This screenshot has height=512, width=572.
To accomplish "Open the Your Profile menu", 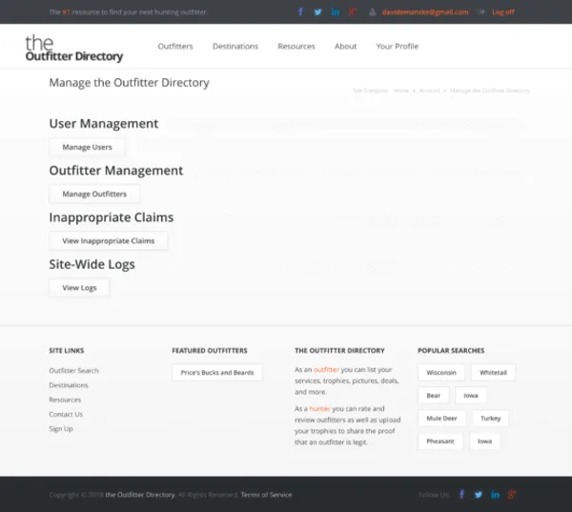I will 398,47.
